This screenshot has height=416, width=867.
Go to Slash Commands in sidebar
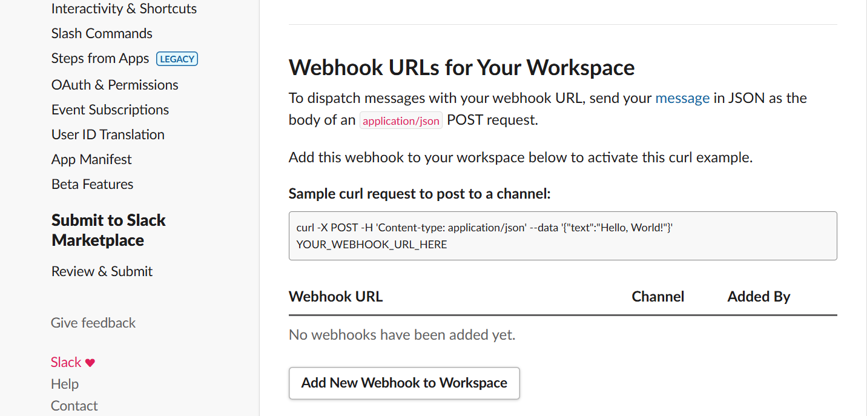coord(102,34)
